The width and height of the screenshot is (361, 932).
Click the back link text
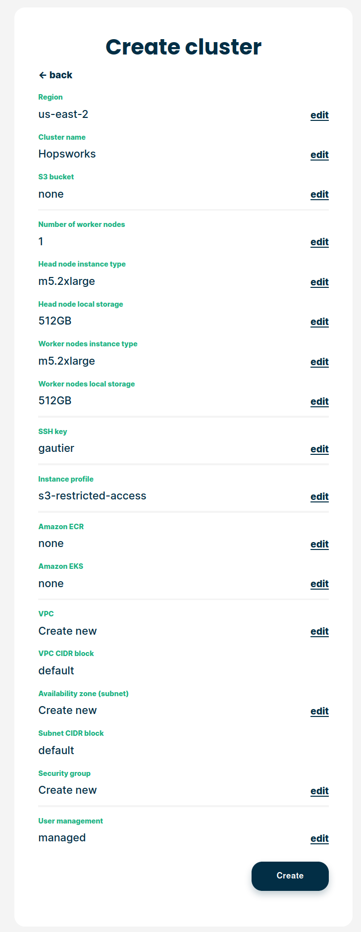point(61,75)
